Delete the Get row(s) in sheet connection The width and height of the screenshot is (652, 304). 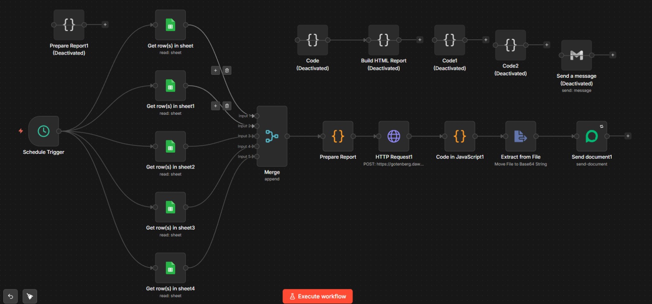coord(227,70)
